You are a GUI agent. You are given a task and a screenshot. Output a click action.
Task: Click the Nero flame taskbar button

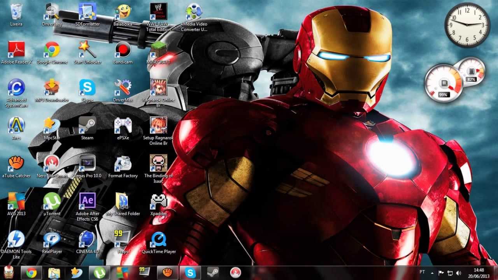tap(235, 273)
